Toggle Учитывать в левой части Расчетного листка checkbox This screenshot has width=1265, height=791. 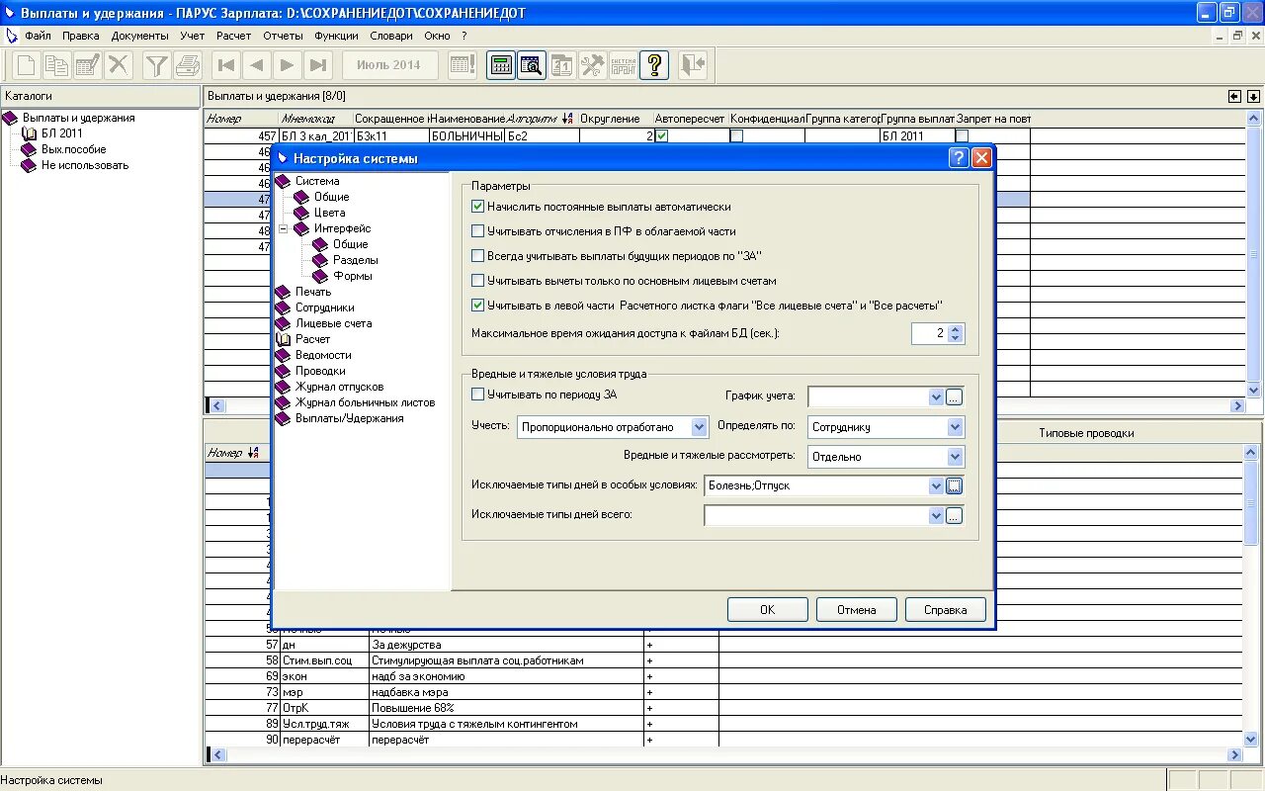pyautogui.click(x=478, y=306)
